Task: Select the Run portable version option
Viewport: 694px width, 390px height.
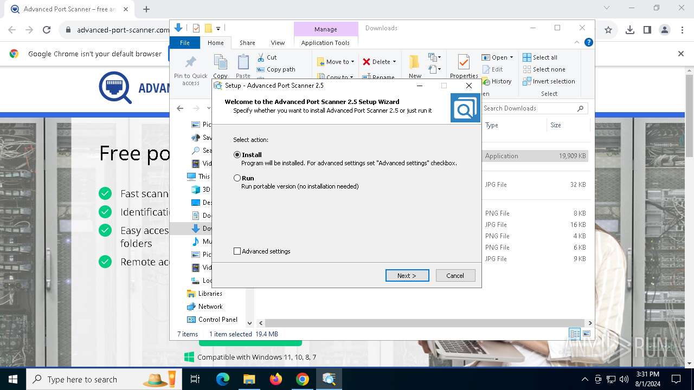Action: tap(237, 178)
